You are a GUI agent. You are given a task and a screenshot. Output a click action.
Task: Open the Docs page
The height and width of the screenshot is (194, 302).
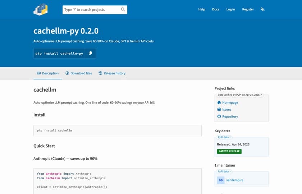(216, 9)
